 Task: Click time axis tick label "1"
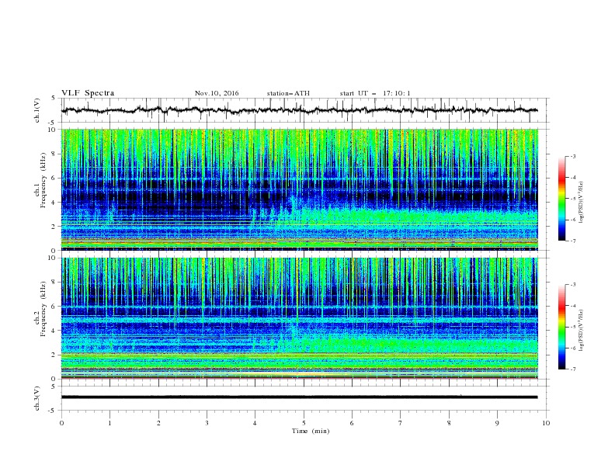(x=109, y=423)
